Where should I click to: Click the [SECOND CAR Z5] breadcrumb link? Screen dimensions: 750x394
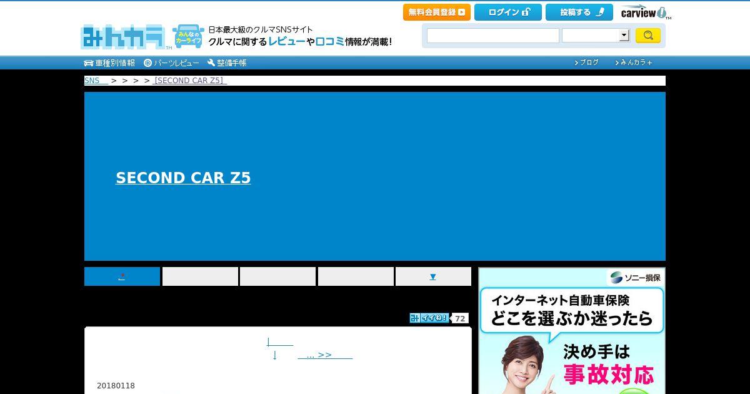pos(190,81)
